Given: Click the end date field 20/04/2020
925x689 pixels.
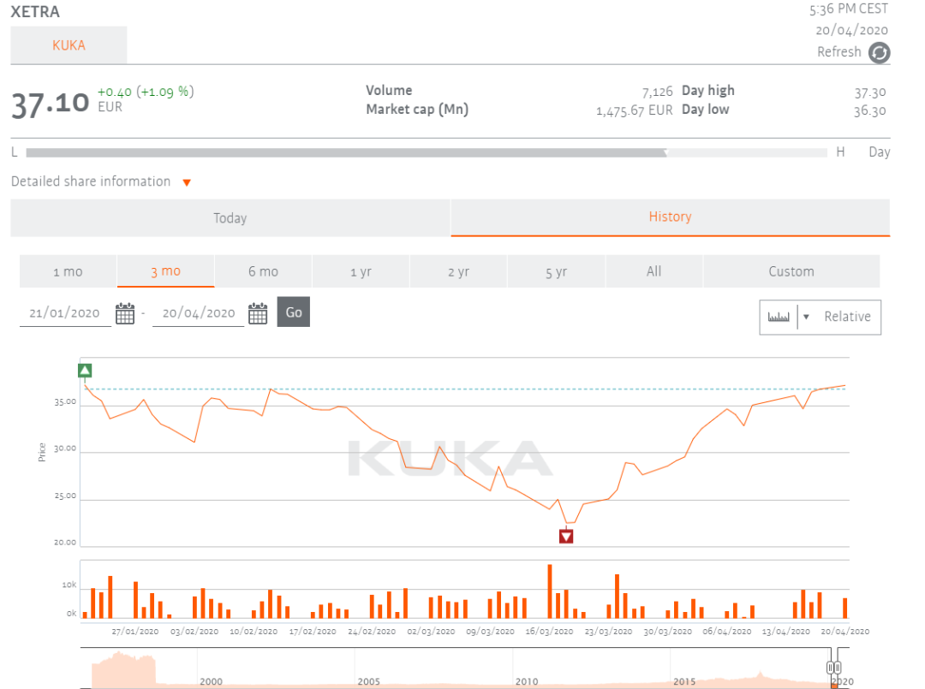Looking at the screenshot, I should pos(199,313).
